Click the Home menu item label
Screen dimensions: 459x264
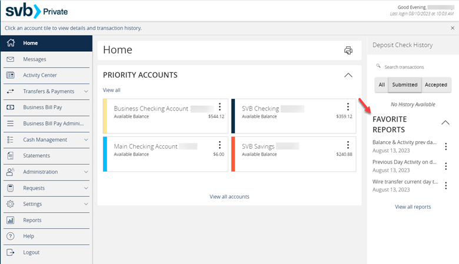[31, 43]
